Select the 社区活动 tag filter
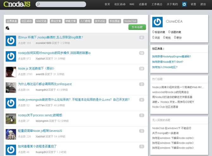Image resolution: width=212 pixels, height=156 pixels. point(27,21)
